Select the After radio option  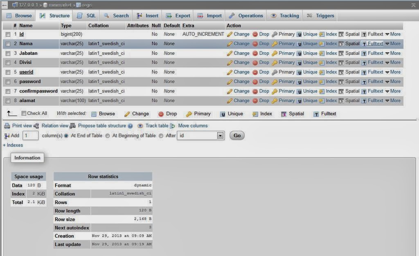coord(161,136)
